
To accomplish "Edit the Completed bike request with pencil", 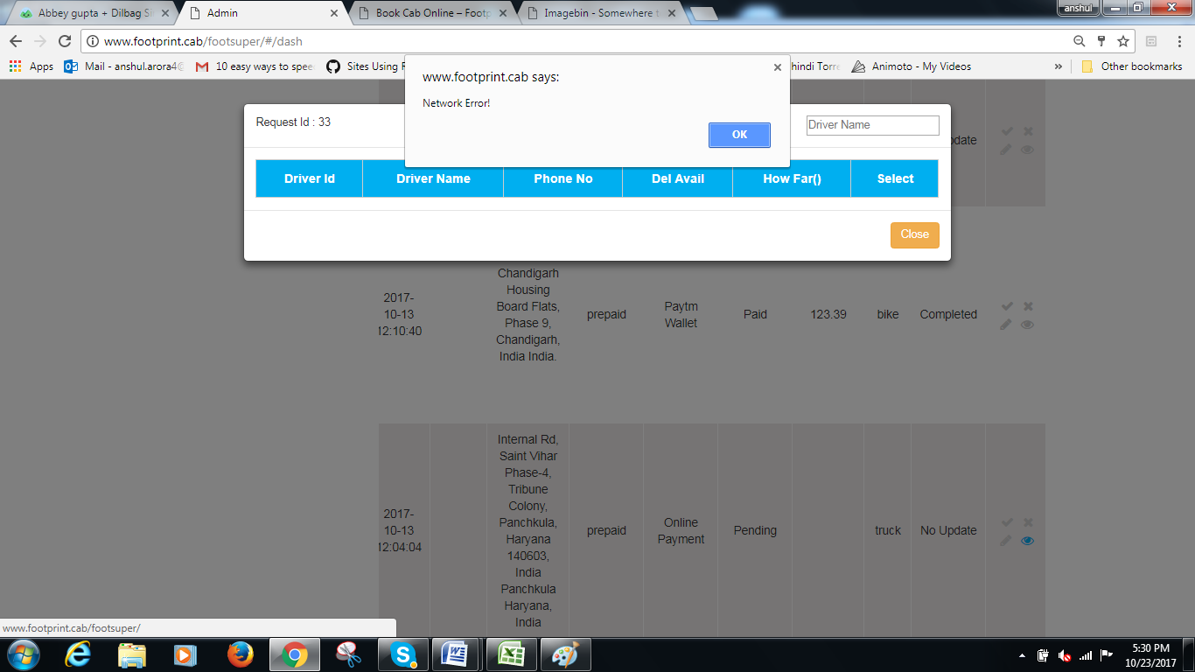I will pos(1006,325).
